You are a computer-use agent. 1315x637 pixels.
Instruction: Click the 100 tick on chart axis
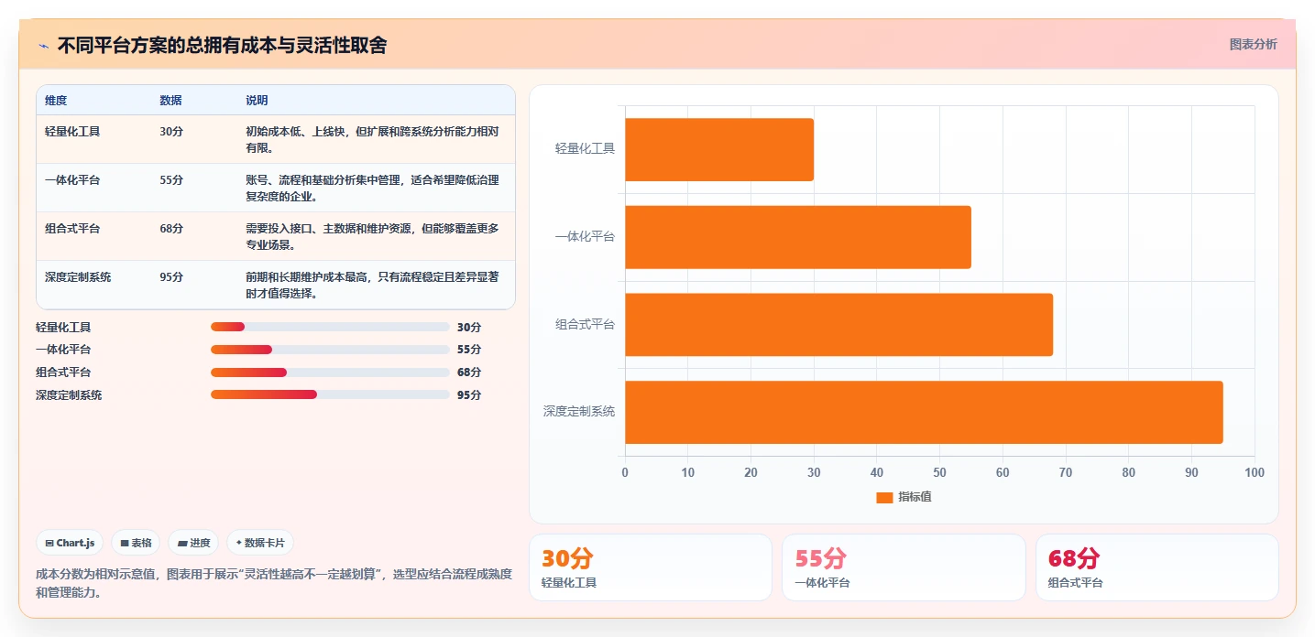coord(1255,472)
